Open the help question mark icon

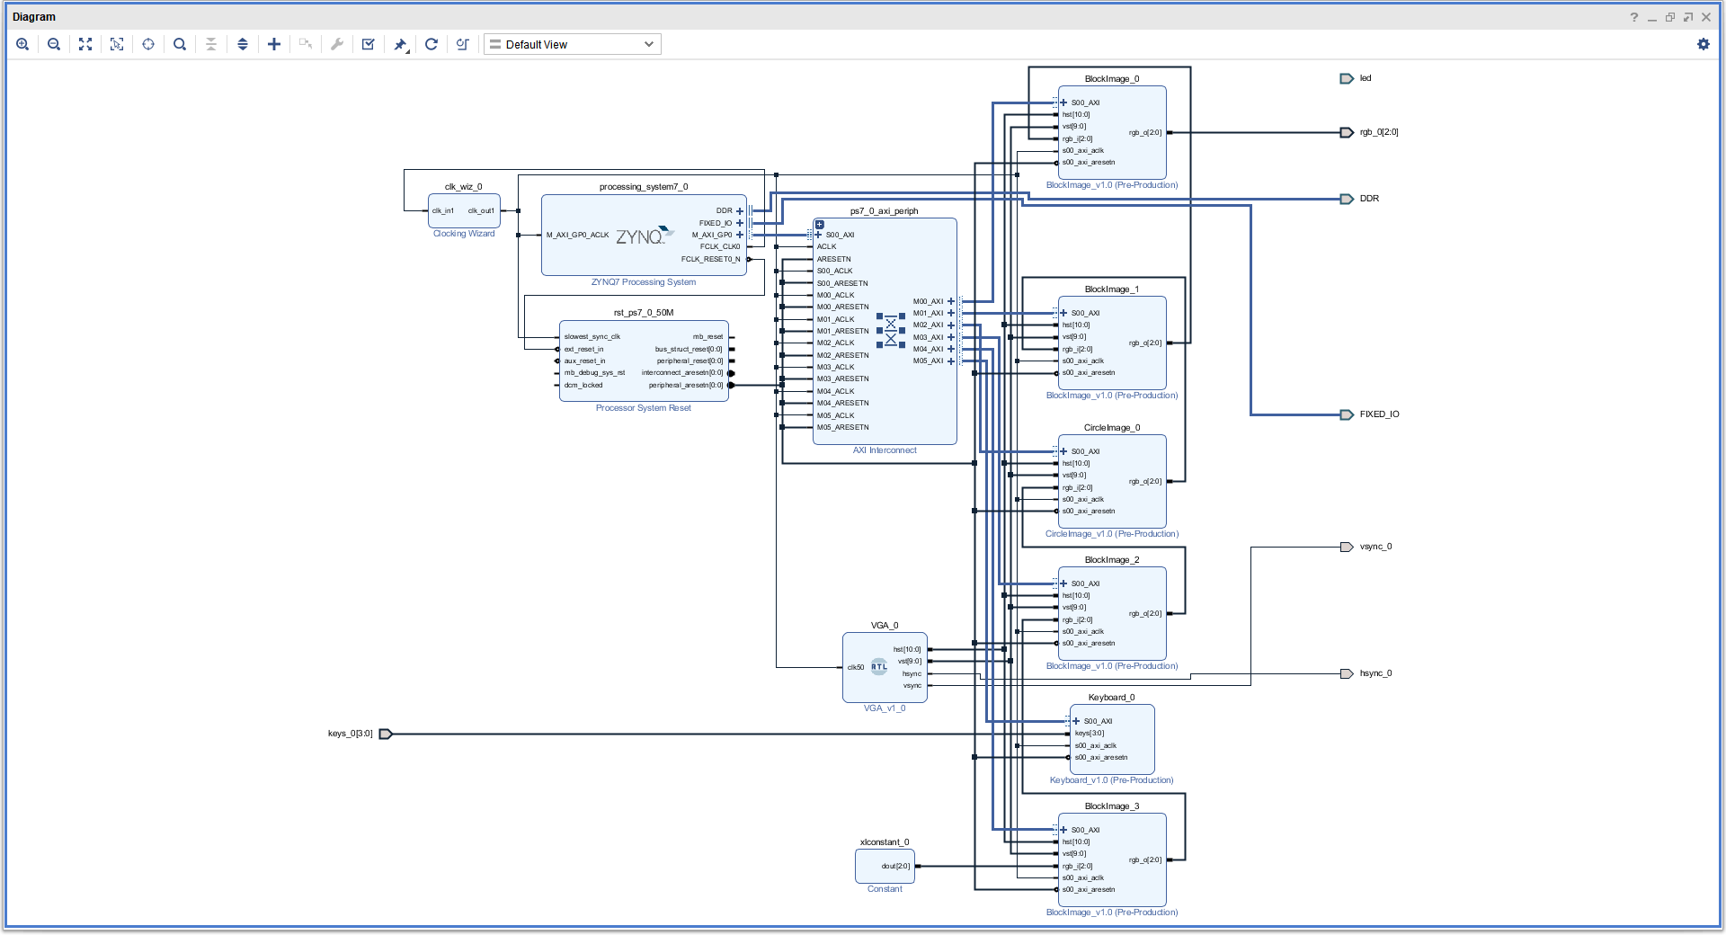click(1634, 17)
